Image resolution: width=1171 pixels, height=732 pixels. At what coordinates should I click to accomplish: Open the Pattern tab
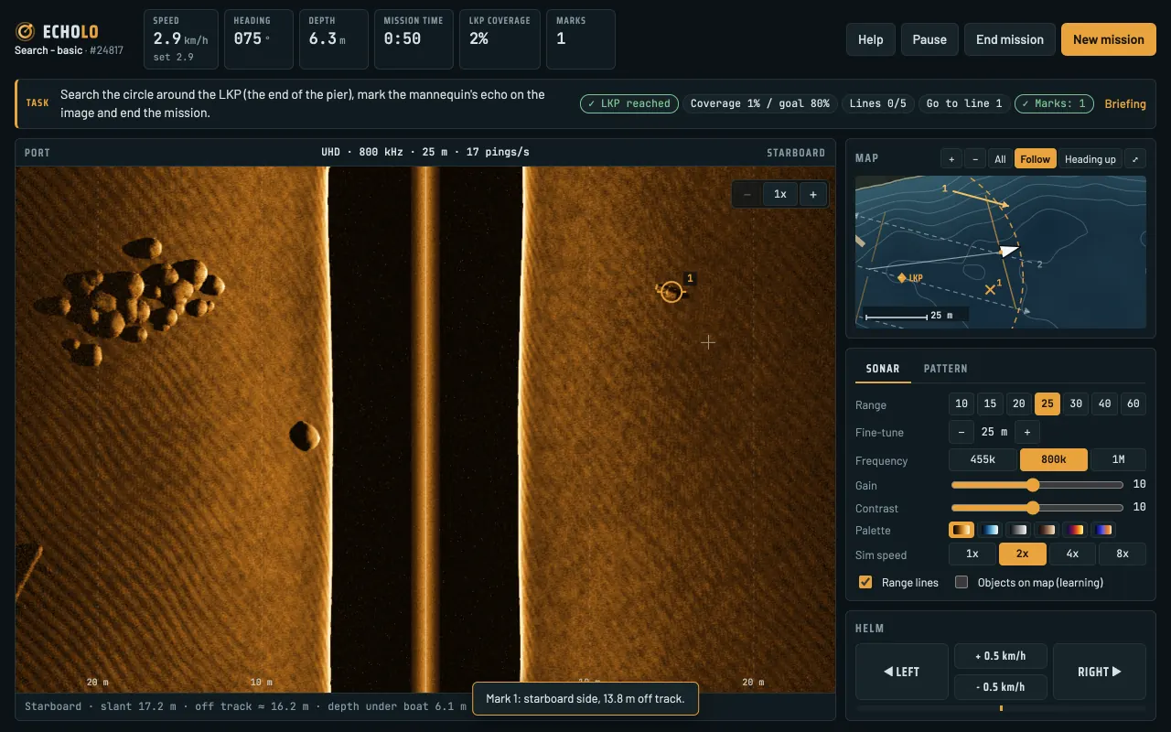coord(945,369)
